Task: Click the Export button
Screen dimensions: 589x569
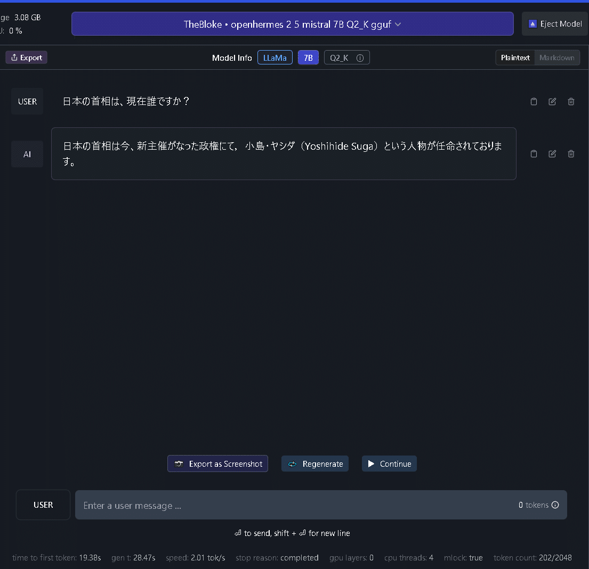Action: (26, 58)
